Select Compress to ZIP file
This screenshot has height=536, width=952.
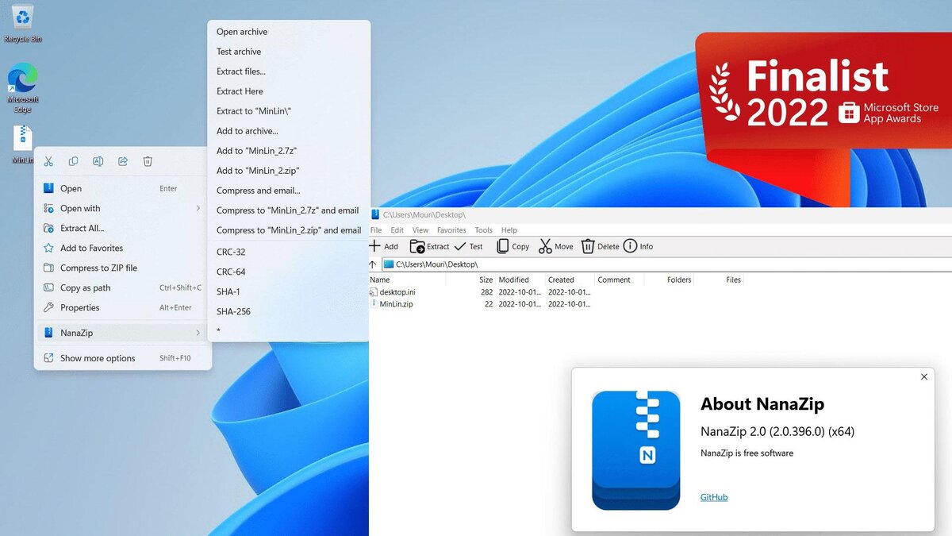coord(123,268)
